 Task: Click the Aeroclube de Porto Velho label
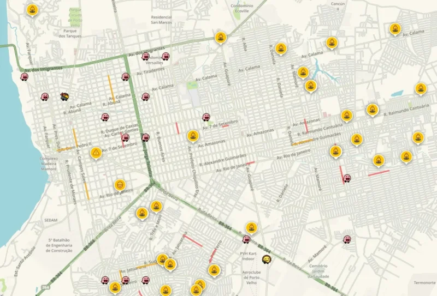(x=251, y=277)
